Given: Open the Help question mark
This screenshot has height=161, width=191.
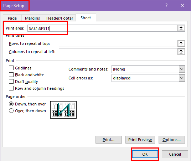Looking at the screenshot, I should pos(166,5).
